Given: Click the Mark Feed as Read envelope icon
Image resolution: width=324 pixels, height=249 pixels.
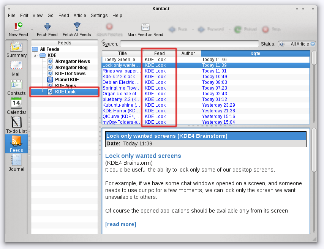Looking at the screenshot, I should pyautogui.click(x=145, y=27).
